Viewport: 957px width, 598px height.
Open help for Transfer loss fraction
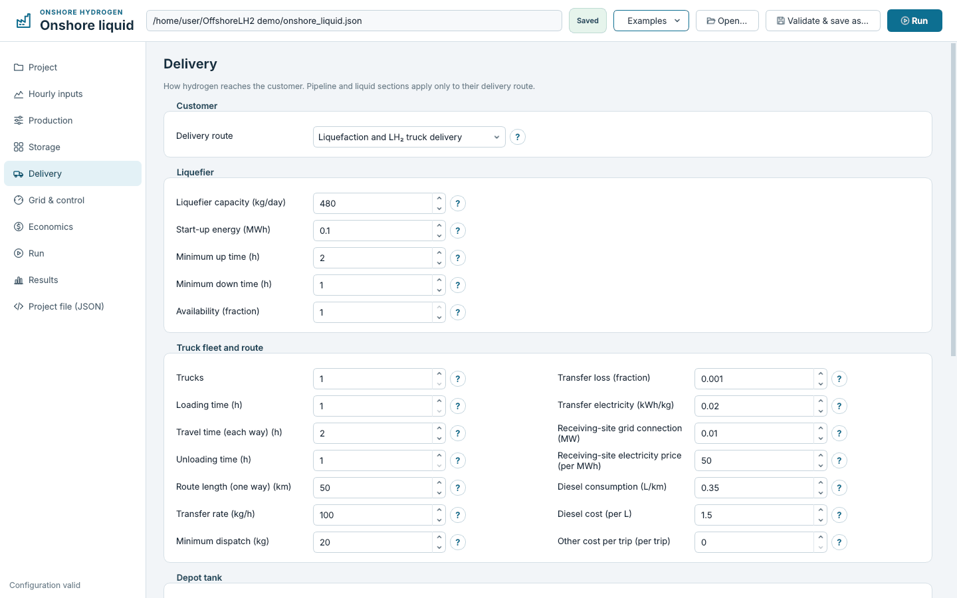pos(839,379)
